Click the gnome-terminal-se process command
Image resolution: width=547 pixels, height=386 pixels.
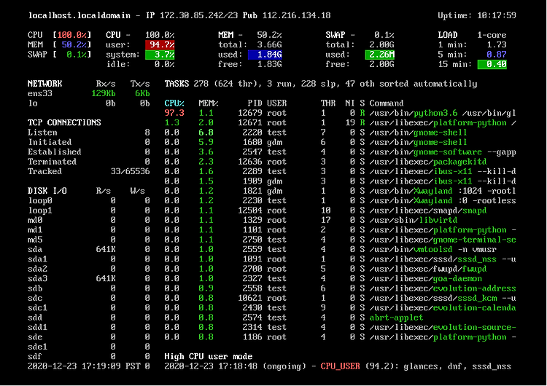point(443,240)
